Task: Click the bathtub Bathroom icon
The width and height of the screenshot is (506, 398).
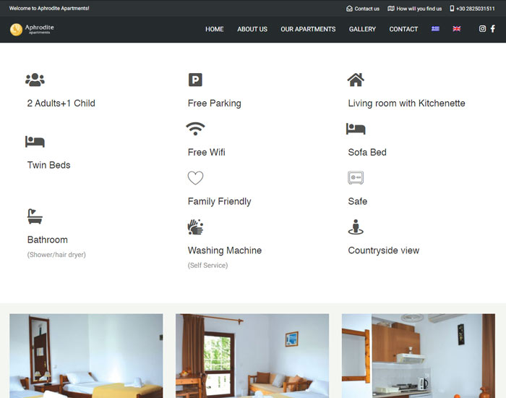Action: tap(35, 216)
